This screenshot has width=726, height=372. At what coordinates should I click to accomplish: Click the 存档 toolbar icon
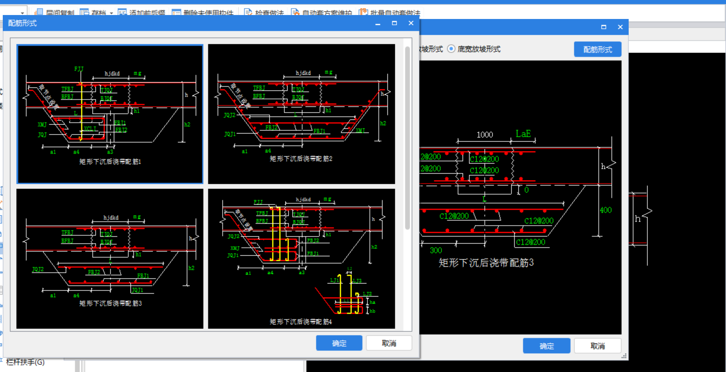[x=85, y=12]
